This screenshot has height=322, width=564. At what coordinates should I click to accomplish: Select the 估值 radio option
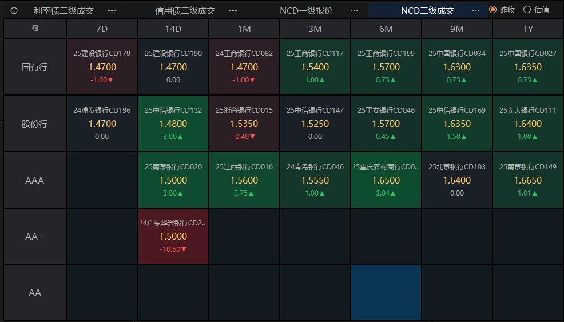[x=537, y=10]
